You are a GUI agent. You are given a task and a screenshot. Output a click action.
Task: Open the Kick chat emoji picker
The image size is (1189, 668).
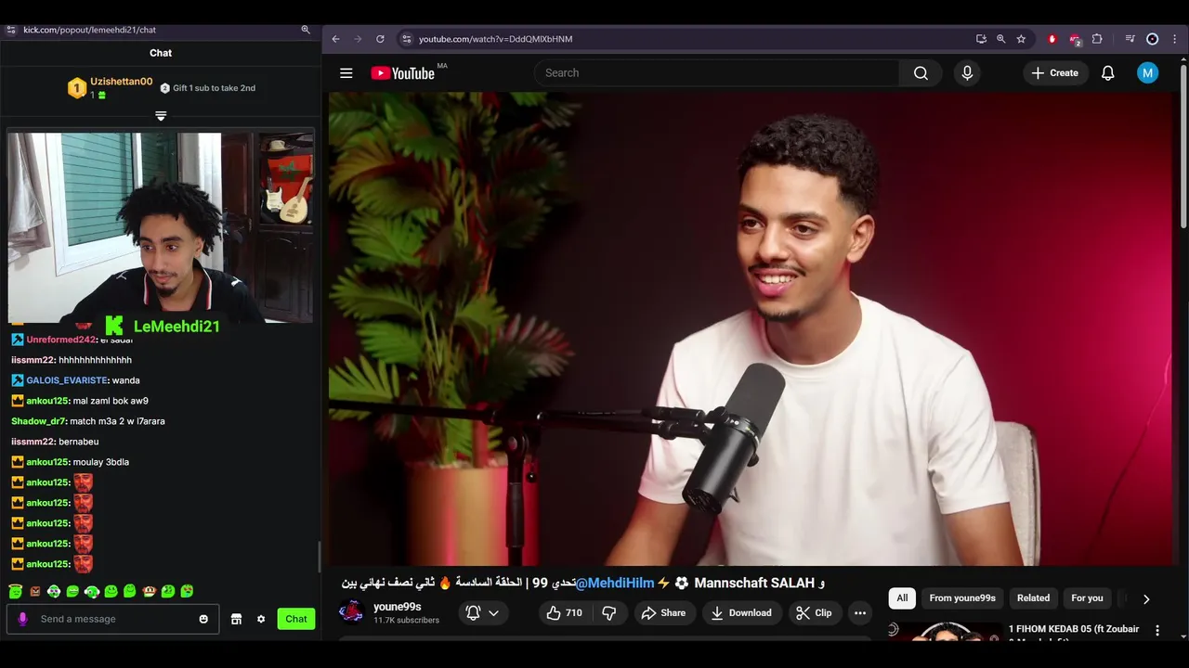click(x=203, y=619)
